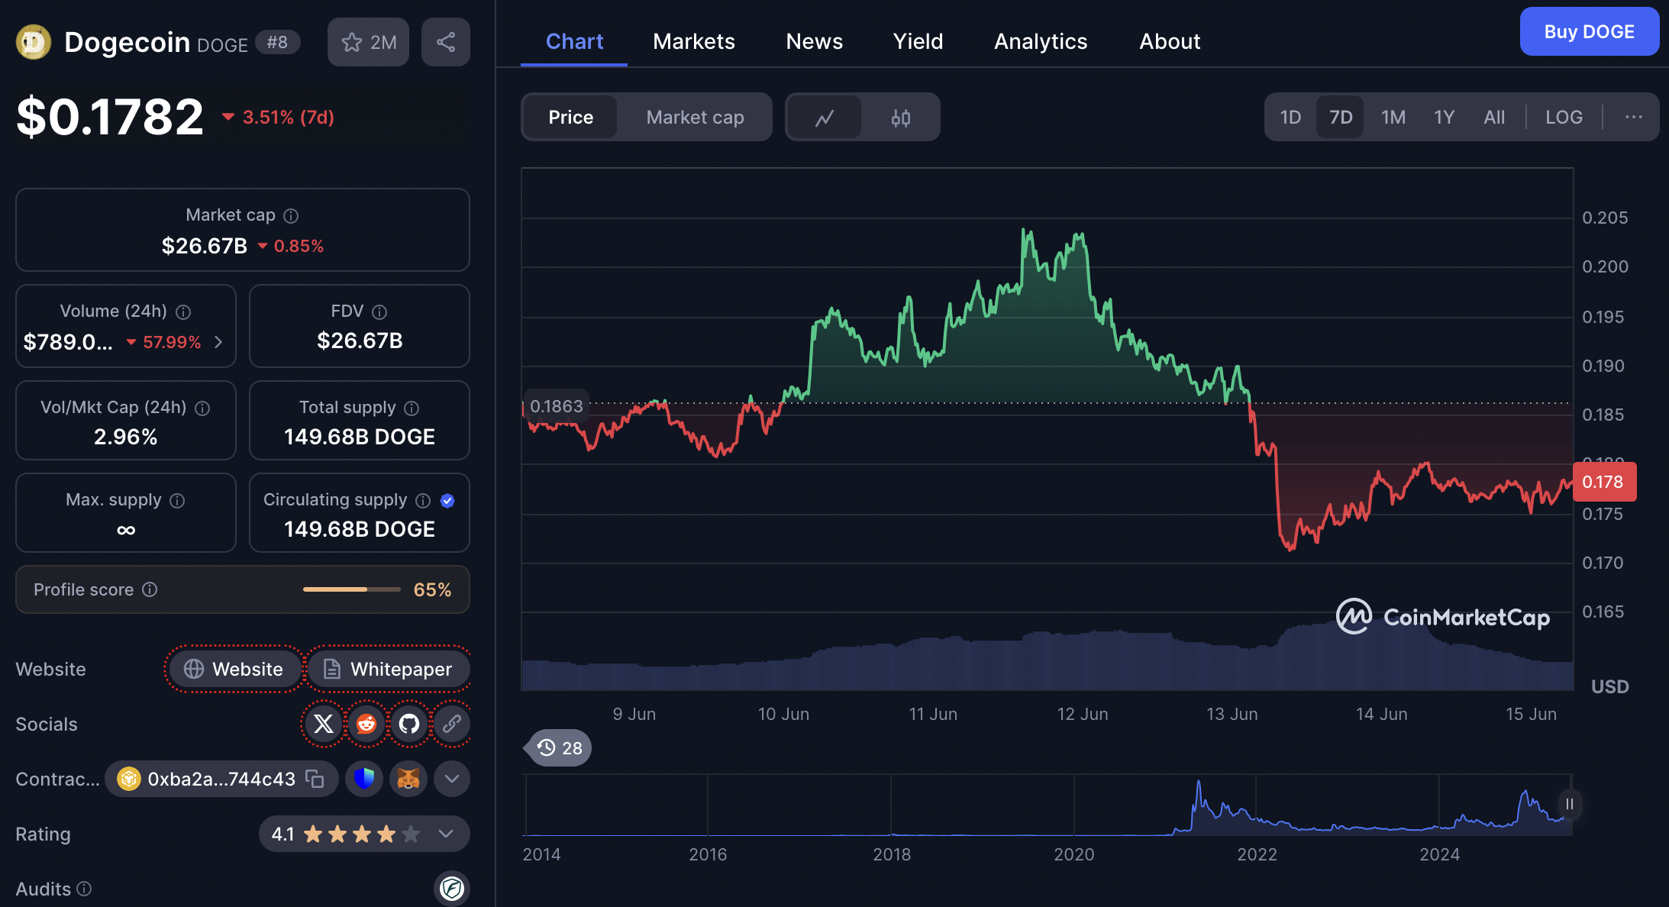Open the X (Twitter) social link
This screenshot has height=907, width=1669.
coord(324,724)
